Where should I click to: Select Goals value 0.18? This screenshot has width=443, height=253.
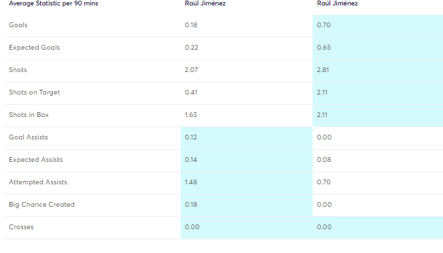(191, 25)
